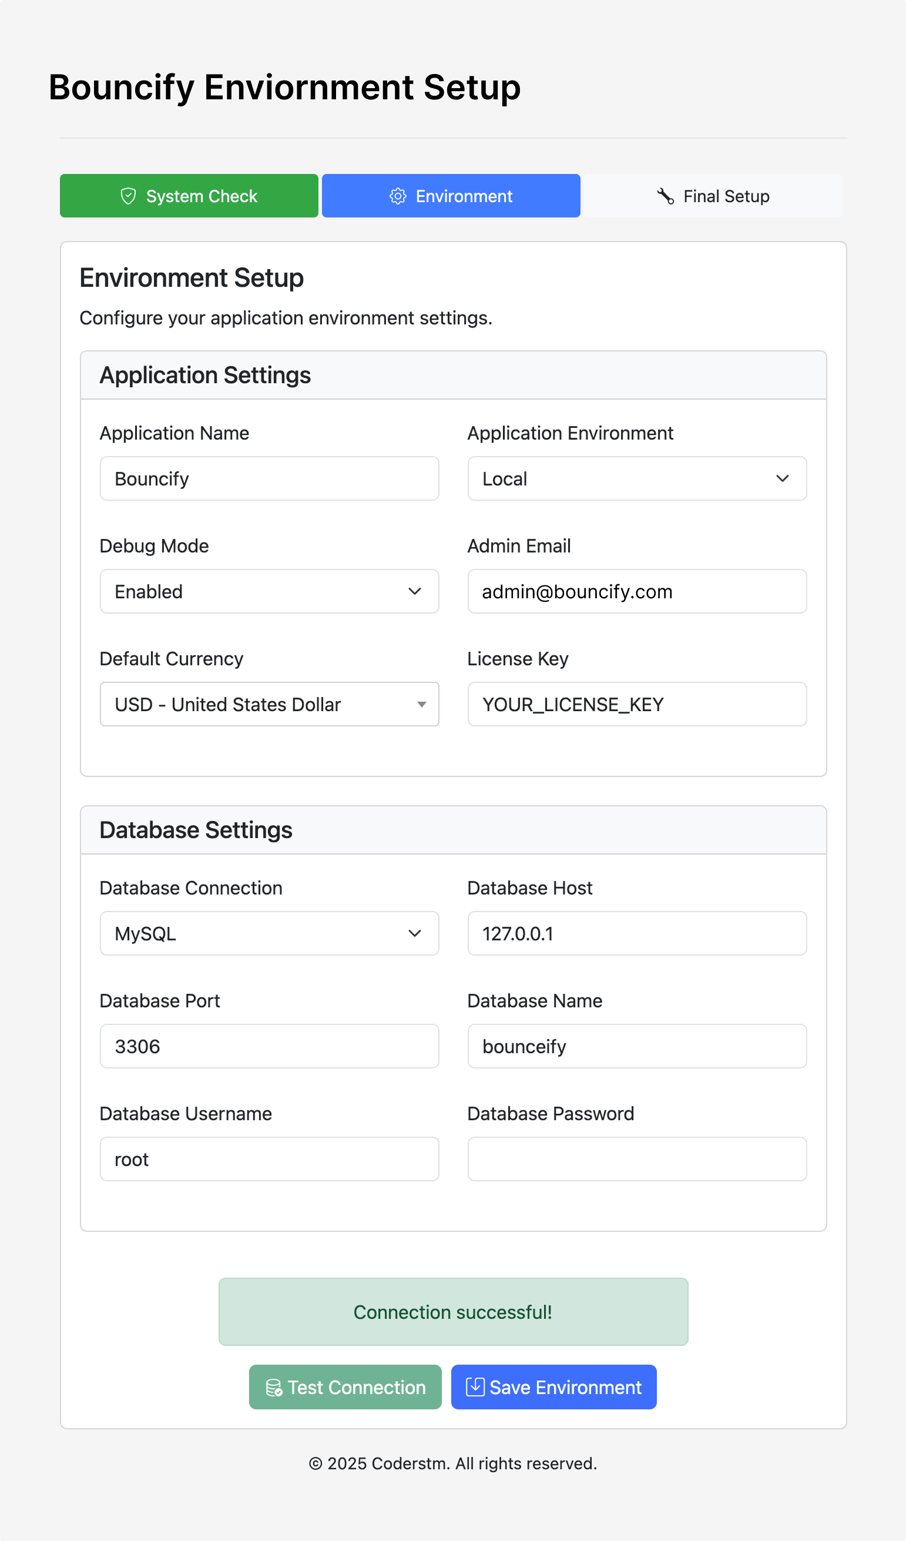Click the save icon on Save Environment

[x=475, y=1387]
